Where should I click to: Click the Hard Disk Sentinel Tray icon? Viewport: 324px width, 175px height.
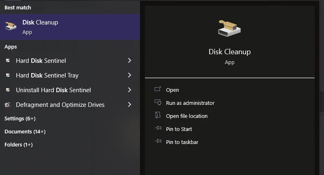point(8,75)
